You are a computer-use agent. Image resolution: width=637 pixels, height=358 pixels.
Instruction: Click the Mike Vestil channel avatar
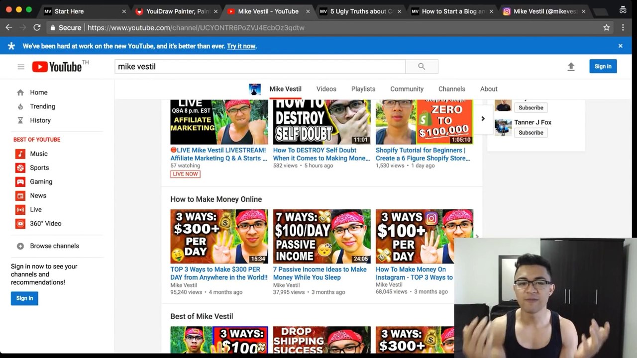[255, 89]
